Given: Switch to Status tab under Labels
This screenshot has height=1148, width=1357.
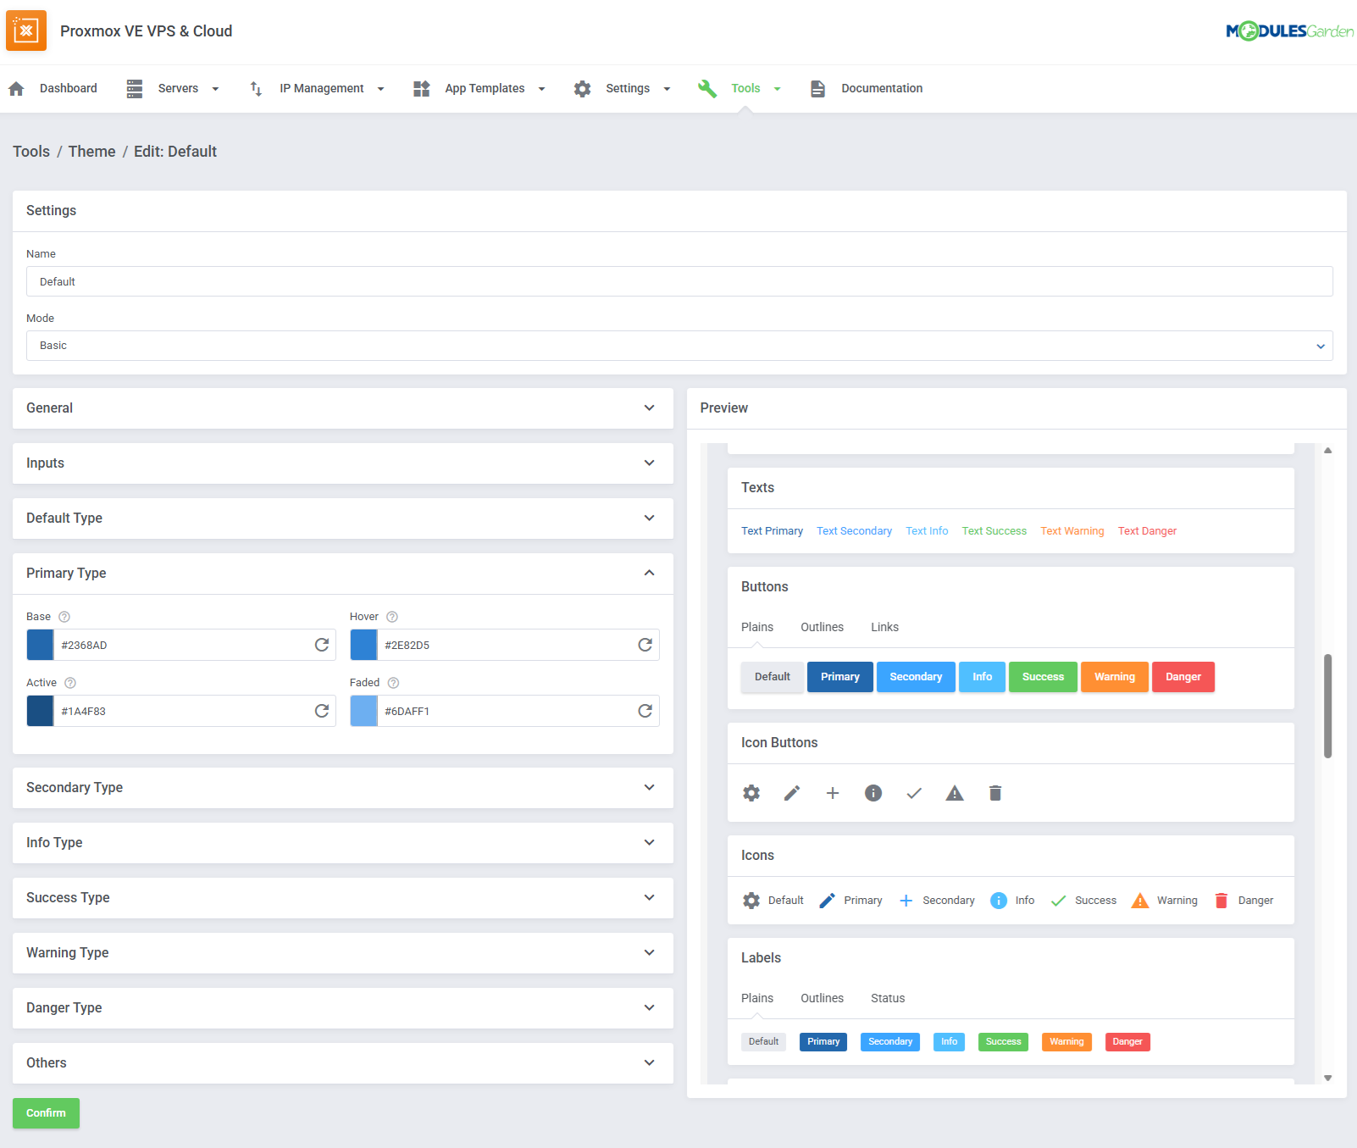Looking at the screenshot, I should (888, 998).
